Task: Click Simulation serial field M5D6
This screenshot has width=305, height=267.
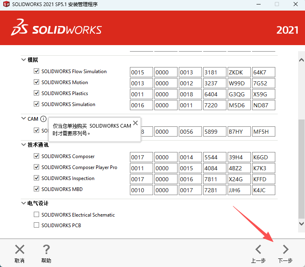Action: (239, 105)
